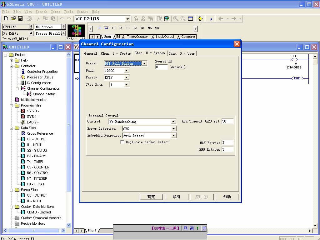The height and width of the screenshot is (240, 320).
Task: Insert a branch instruction icon
Action: pyautogui.click(x=106, y=28)
